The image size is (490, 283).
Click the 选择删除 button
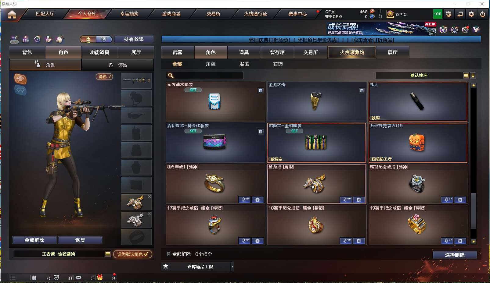point(455,255)
